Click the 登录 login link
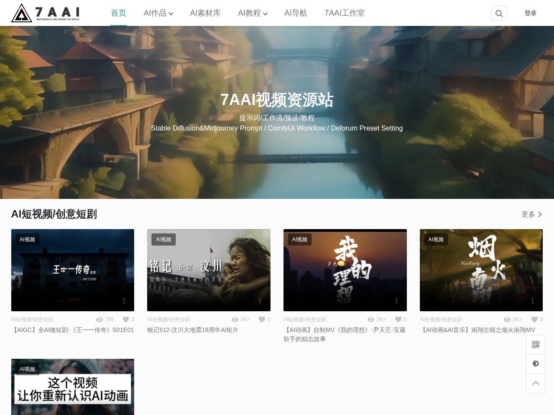The width and height of the screenshot is (554, 415). 530,13
